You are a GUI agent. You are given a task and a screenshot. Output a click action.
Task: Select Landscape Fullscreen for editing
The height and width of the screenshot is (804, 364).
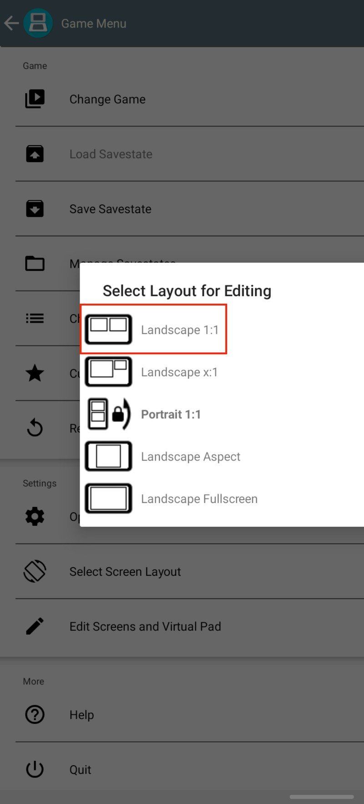199,499
